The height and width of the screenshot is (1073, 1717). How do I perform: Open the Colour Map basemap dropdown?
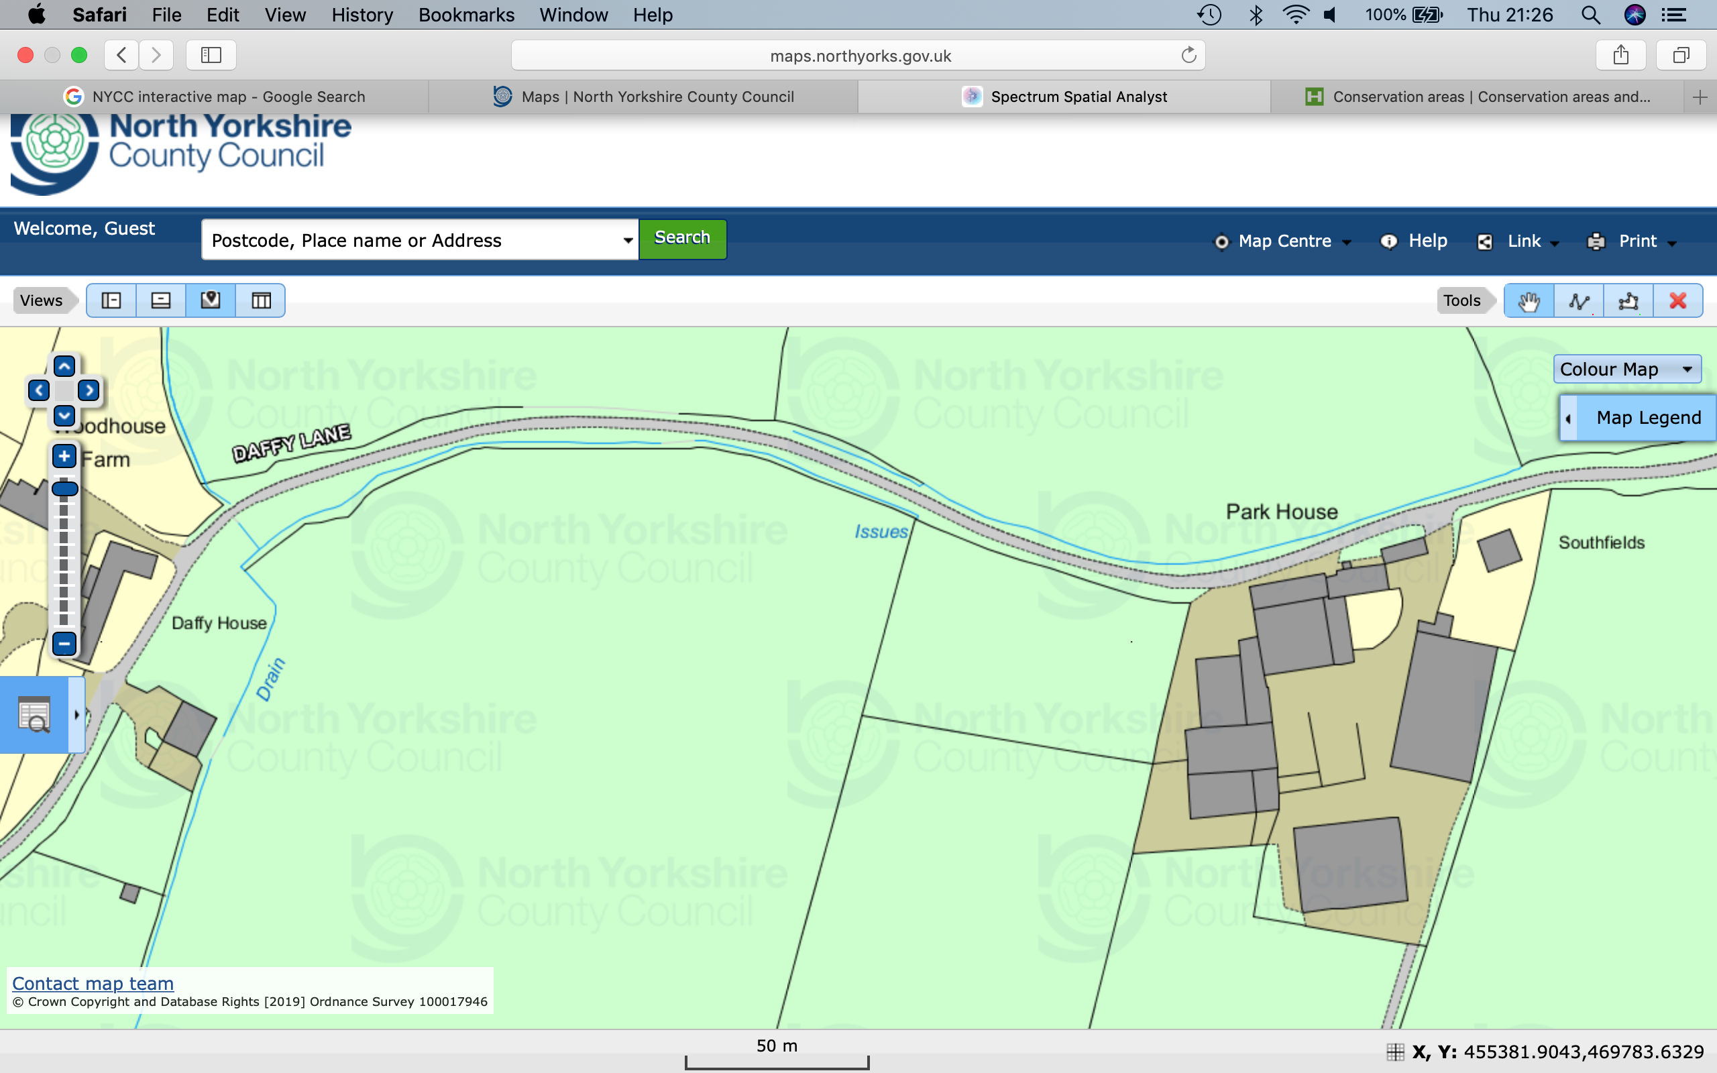tap(1626, 369)
